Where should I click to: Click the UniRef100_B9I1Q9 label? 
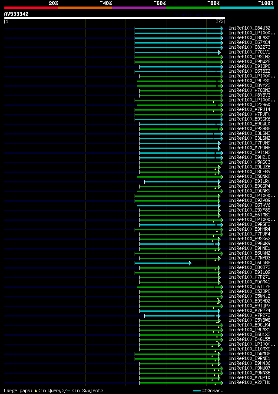tap(249, 273)
